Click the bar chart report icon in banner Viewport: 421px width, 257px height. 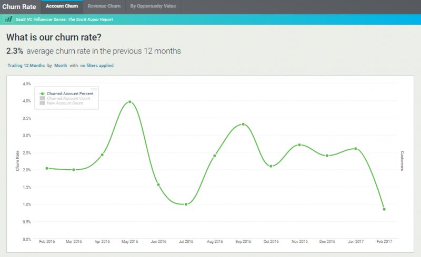(x=8, y=19)
